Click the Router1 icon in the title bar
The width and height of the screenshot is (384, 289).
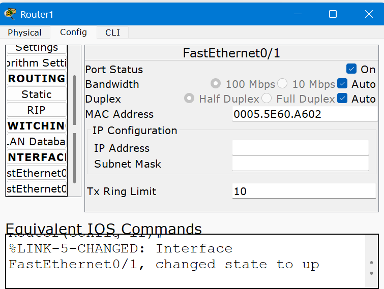[x=10, y=14]
